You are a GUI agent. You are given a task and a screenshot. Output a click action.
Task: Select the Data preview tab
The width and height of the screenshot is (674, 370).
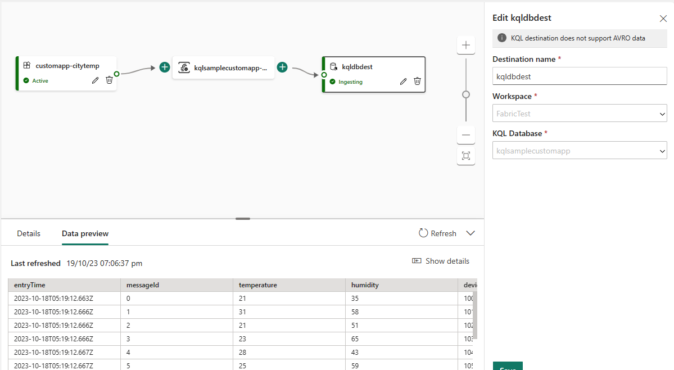point(85,233)
